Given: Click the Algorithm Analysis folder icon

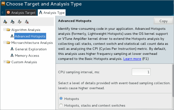Looking at the screenshot, I should click(x=8, y=30).
